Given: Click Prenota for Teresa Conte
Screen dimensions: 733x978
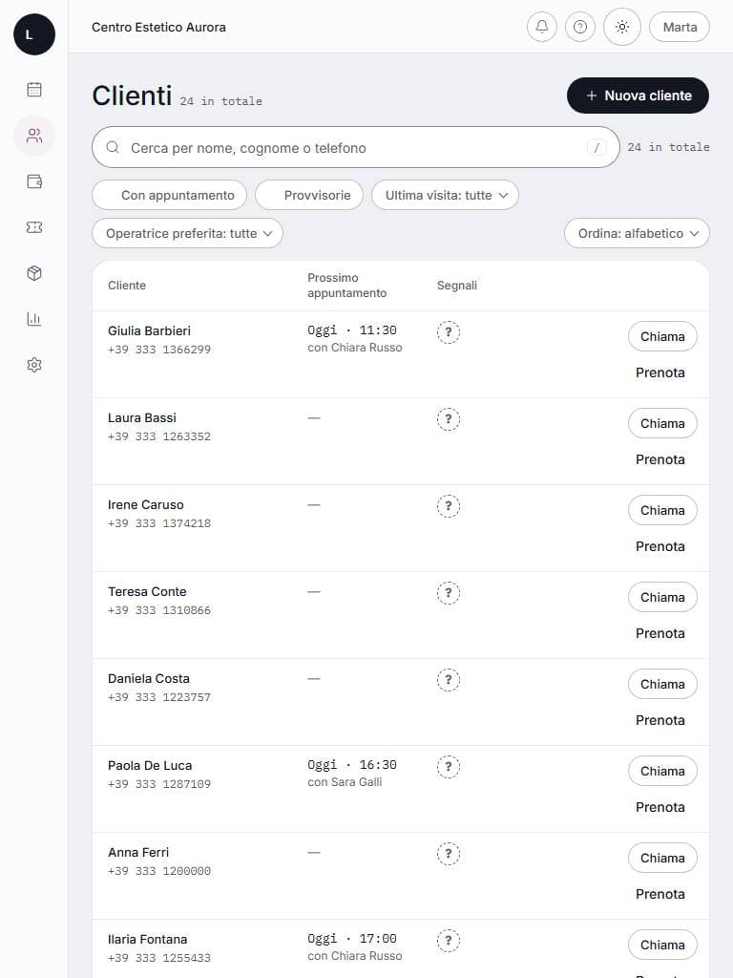Looking at the screenshot, I should coord(660,633).
